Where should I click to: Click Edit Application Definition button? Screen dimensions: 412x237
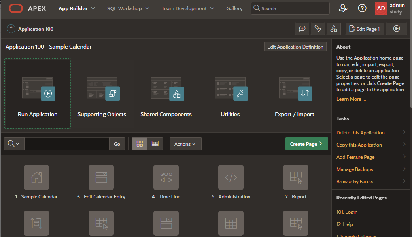(x=295, y=47)
